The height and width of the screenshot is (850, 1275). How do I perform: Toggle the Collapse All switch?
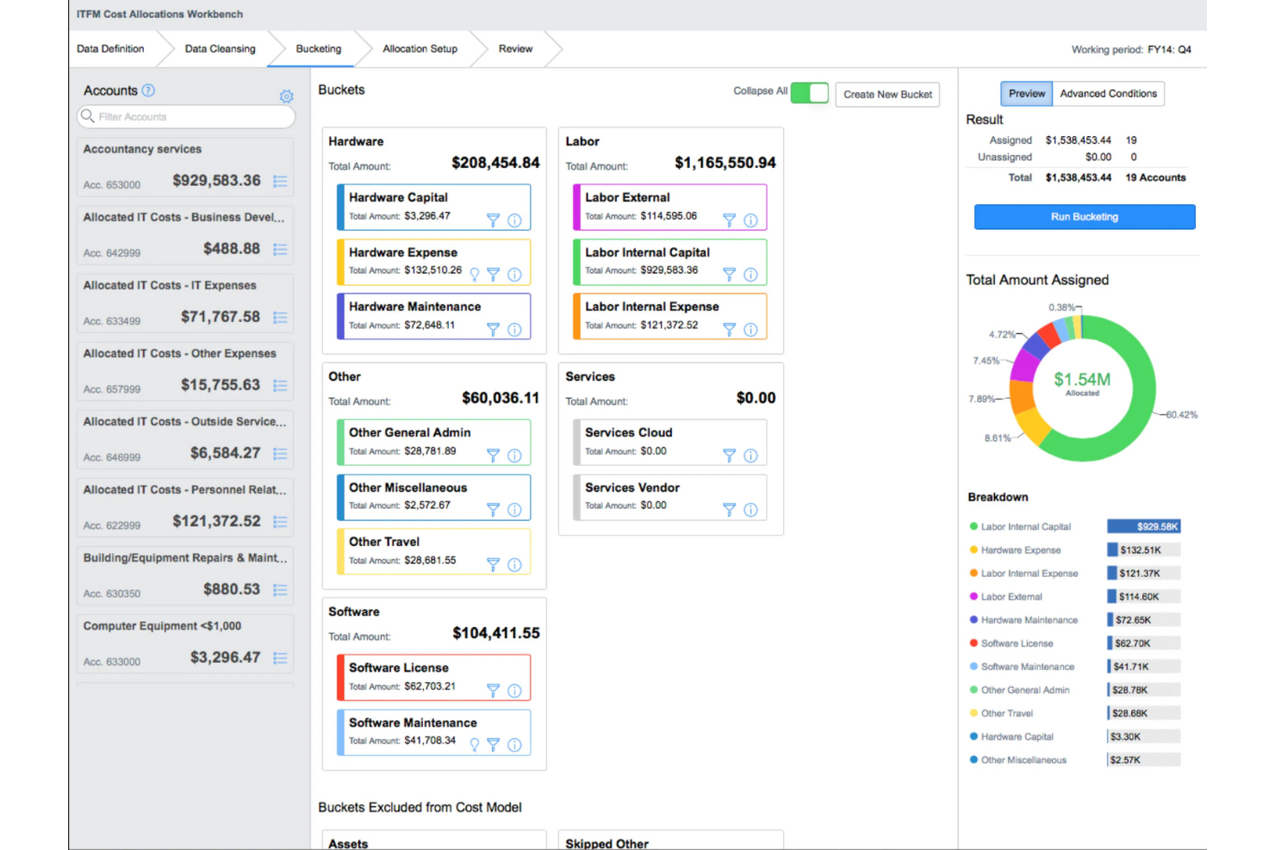click(808, 93)
